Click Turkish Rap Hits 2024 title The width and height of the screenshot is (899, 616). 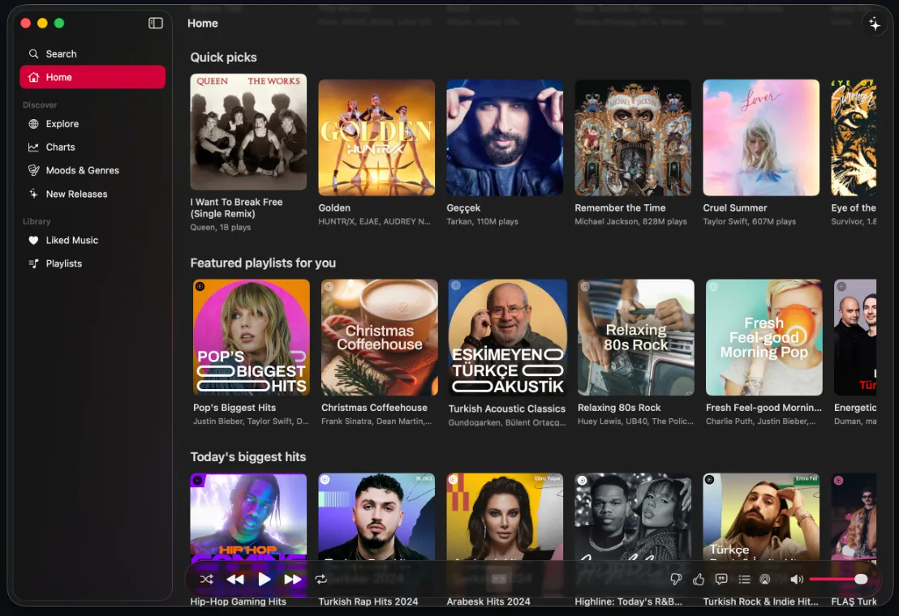click(x=368, y=601)
